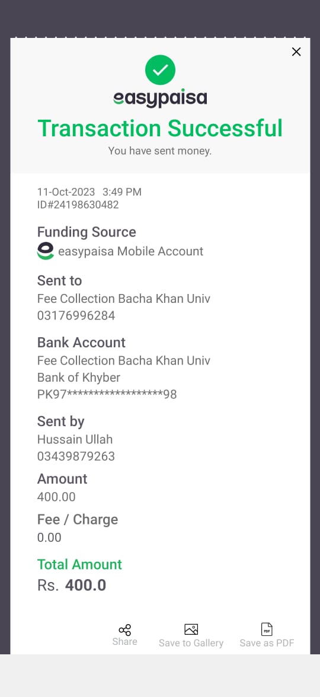The image size is (320, 697).
Task: Tap the Save to Gallery image icon
Action: click(x=191, y=629)
